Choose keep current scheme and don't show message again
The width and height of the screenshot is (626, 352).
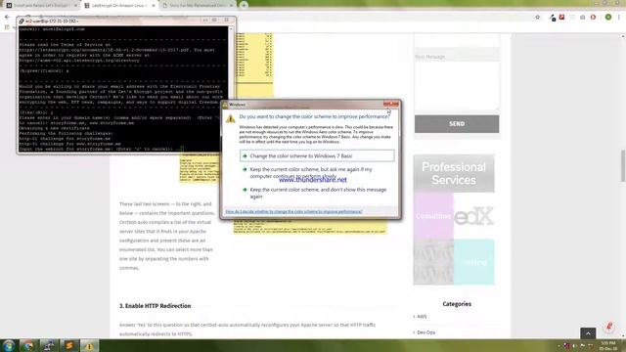pyautogui.click(x=317, y=193)
